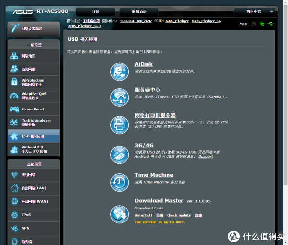Click the Server Center (服务器中心) house icon
Screen dimensions: 288x245
pyautogui.click(x=120, y=98)
